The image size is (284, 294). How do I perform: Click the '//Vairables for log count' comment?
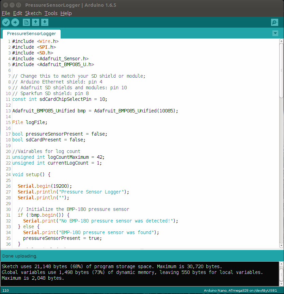[46, 151]
